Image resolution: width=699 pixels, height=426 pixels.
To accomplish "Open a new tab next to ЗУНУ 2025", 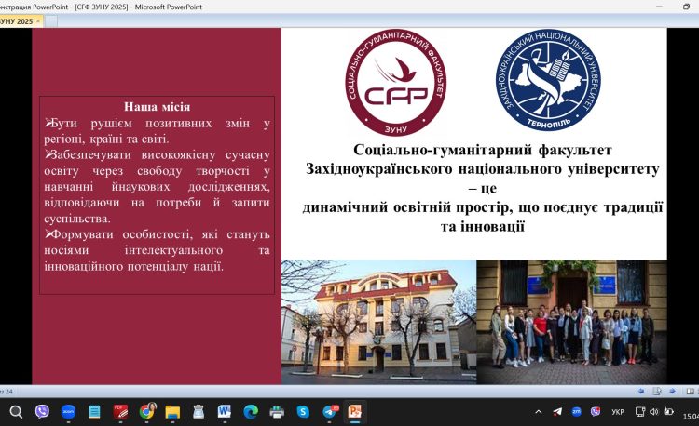I will click(51, 21).
